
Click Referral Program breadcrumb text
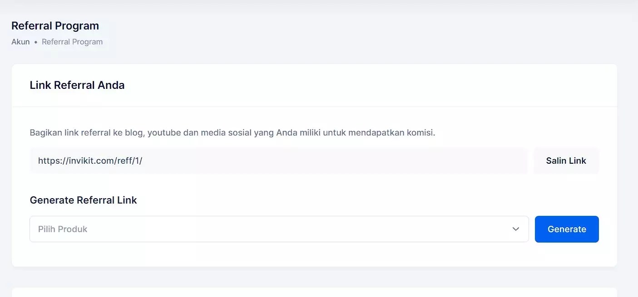tap(72, 42)
